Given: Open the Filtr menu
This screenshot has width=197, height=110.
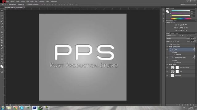Looking at the screenshot, I should [x=36, y=2].
